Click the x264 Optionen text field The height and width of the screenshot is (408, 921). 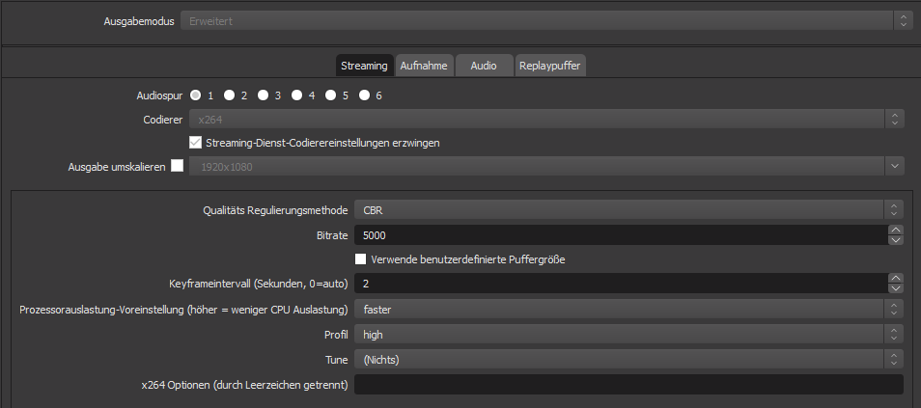(x=628, y=385)
